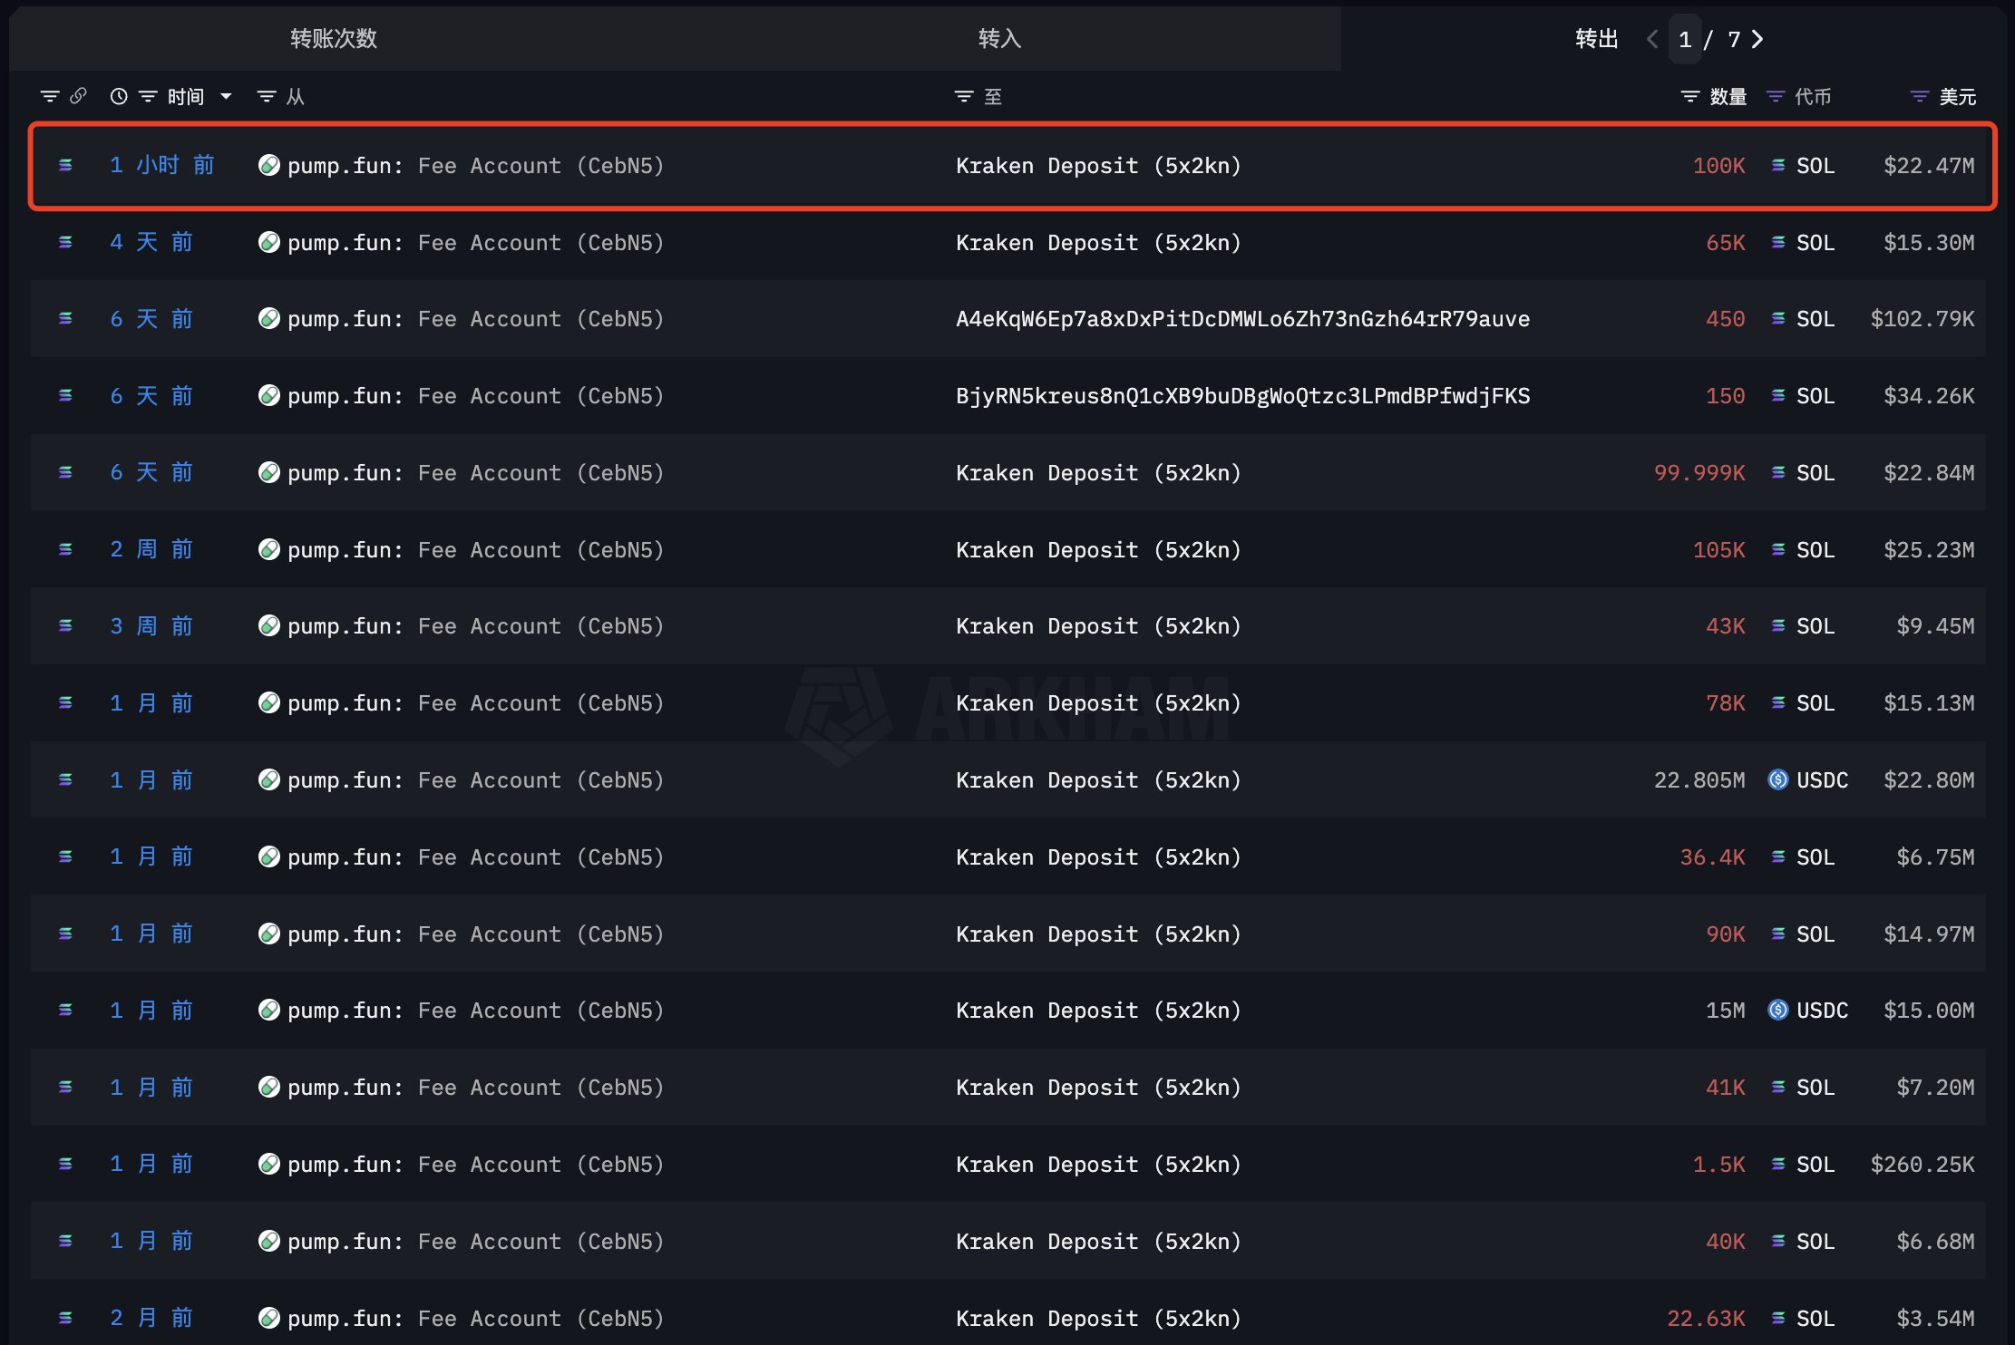Click the clock icon beside 时间
This screenshot has width=2015, height=1345.
point(119,96)
